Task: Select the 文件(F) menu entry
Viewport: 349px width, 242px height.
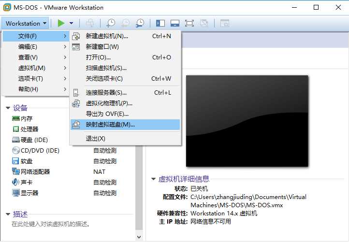Action: (x=36, y=36)
